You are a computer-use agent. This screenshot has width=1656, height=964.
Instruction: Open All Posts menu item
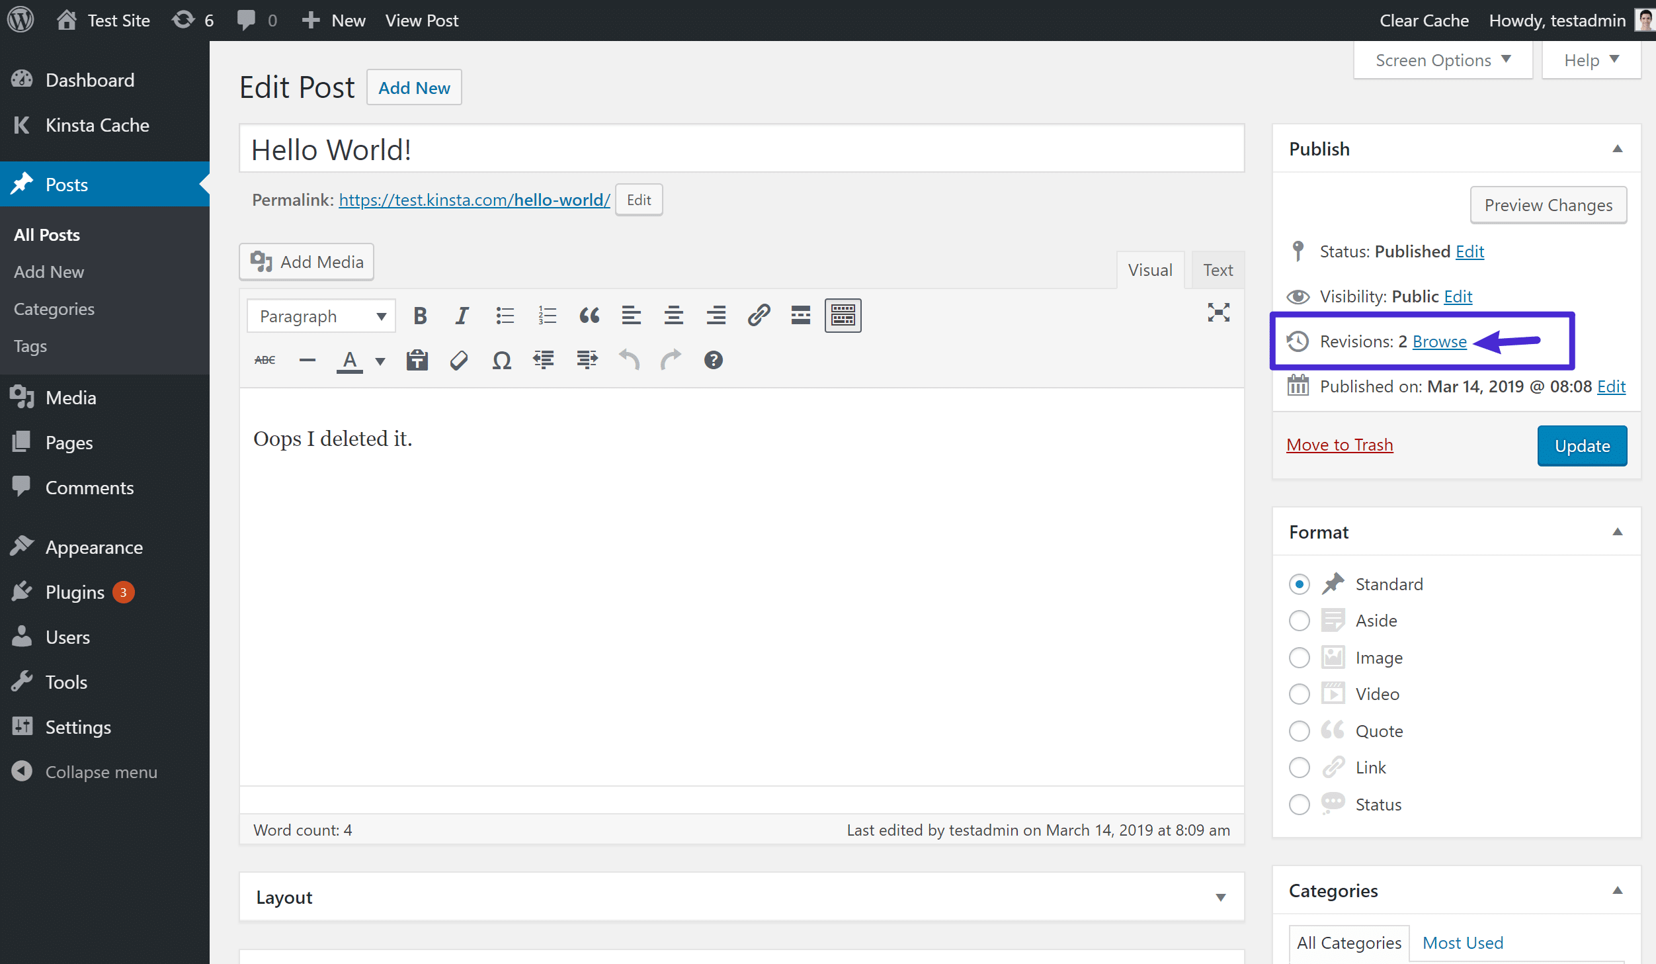[46, 234]
